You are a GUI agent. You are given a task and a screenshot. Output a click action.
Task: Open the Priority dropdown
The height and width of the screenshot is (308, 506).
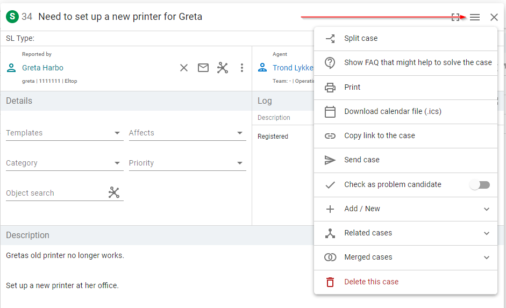[188, 163]
